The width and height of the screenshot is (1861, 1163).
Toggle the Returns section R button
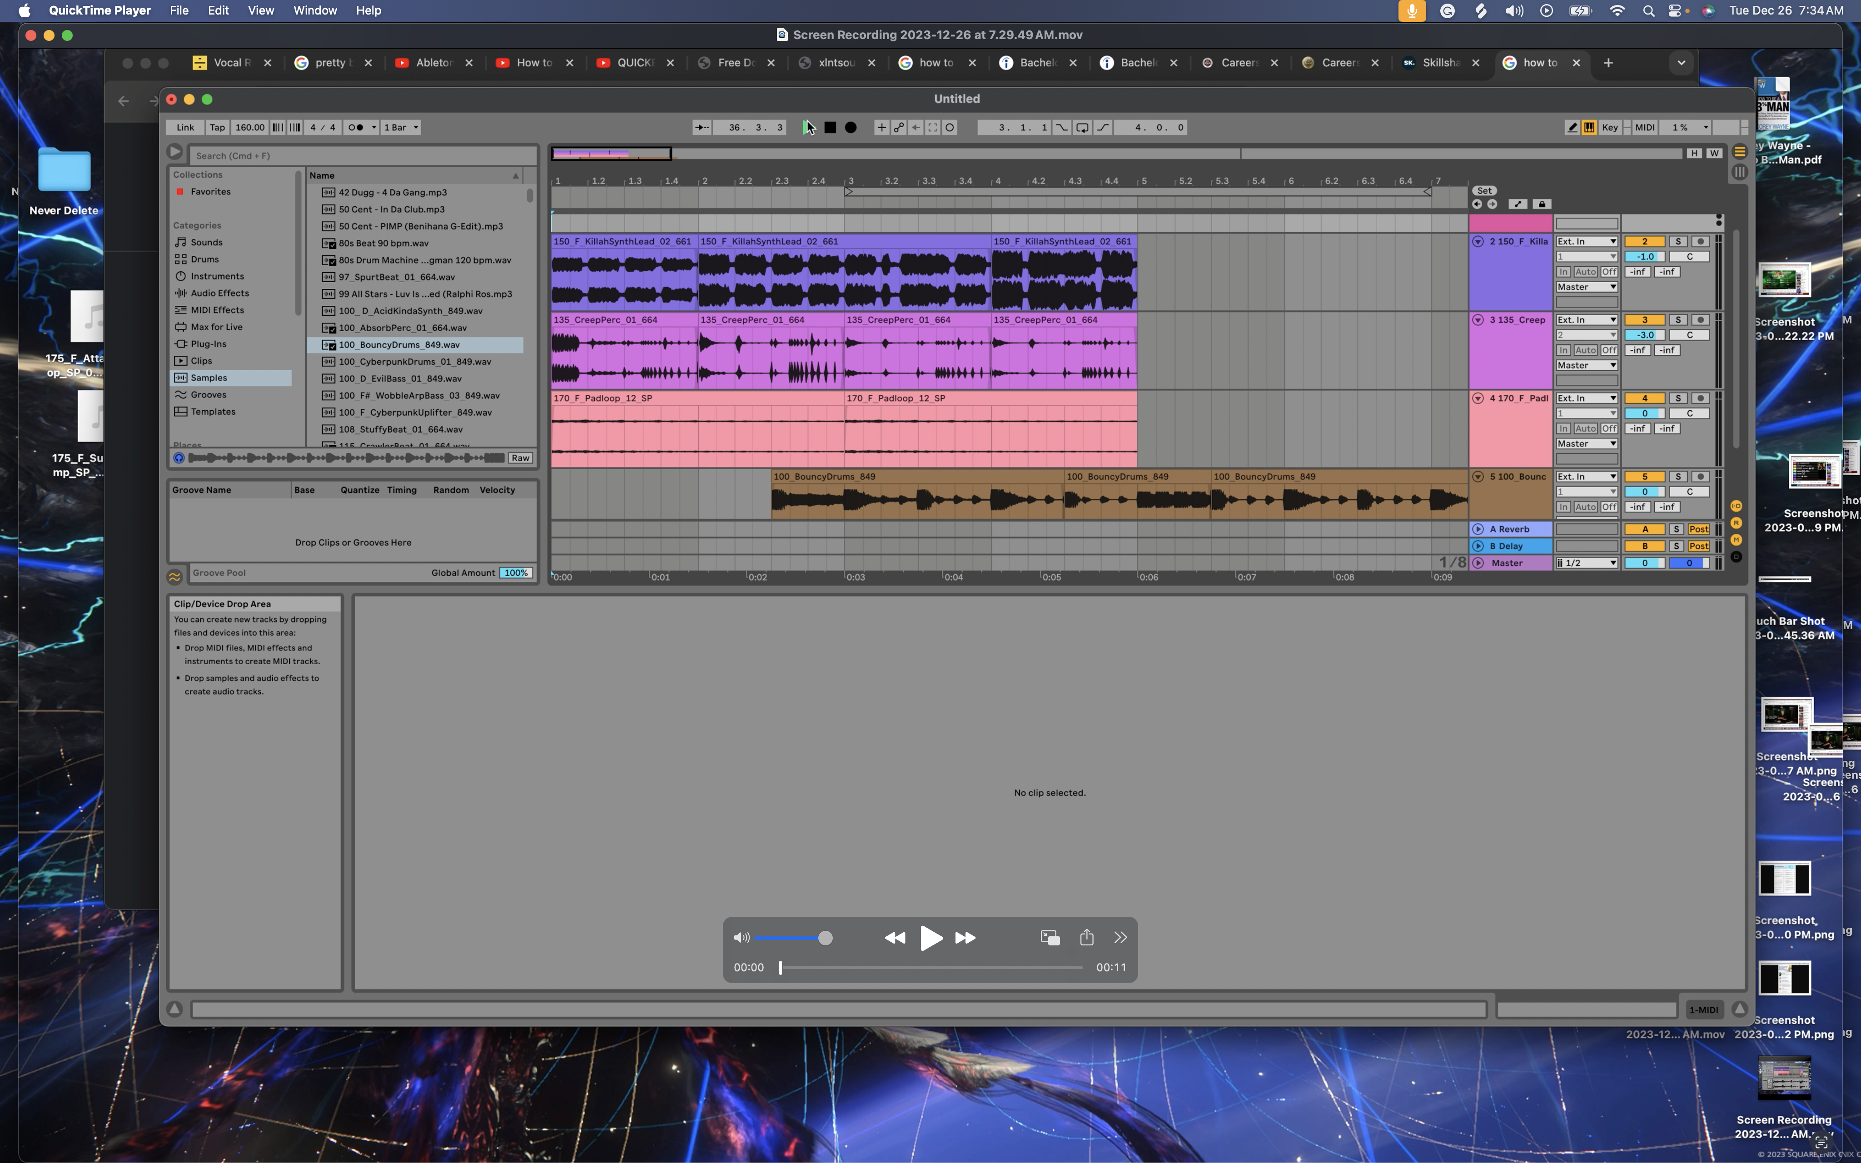(x=1737, y=523)
